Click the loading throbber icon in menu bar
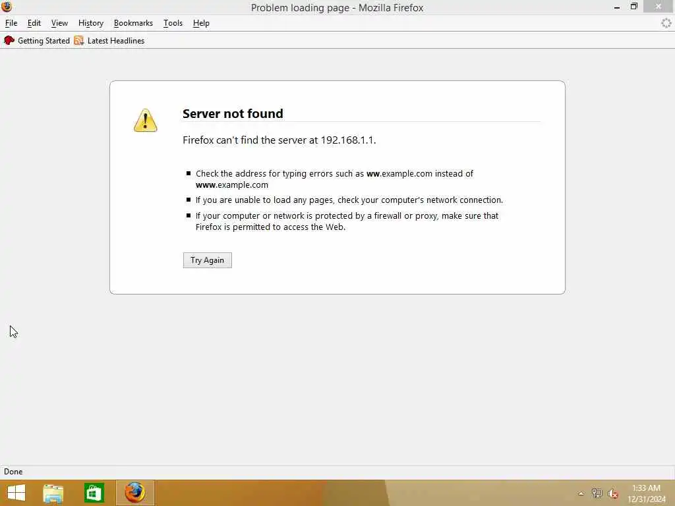Image resolution: width=675 pixels, height=506 pixels. [666, 23]
